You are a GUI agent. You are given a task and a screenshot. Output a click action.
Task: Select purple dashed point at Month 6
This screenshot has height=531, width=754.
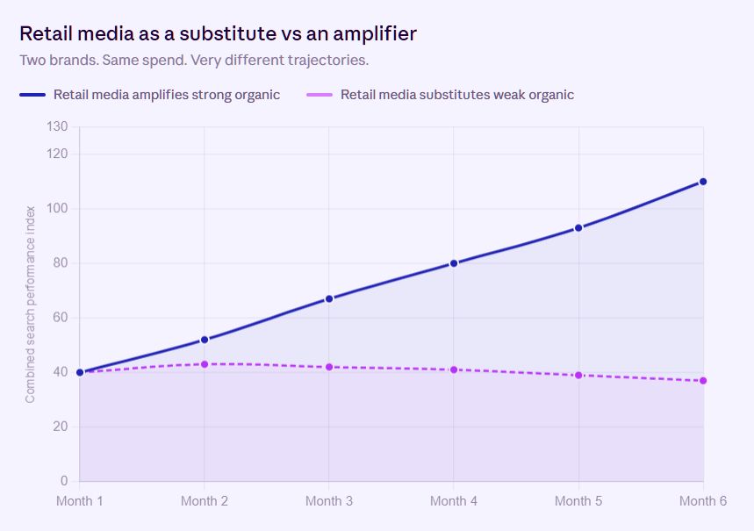(x=703, y=381)
